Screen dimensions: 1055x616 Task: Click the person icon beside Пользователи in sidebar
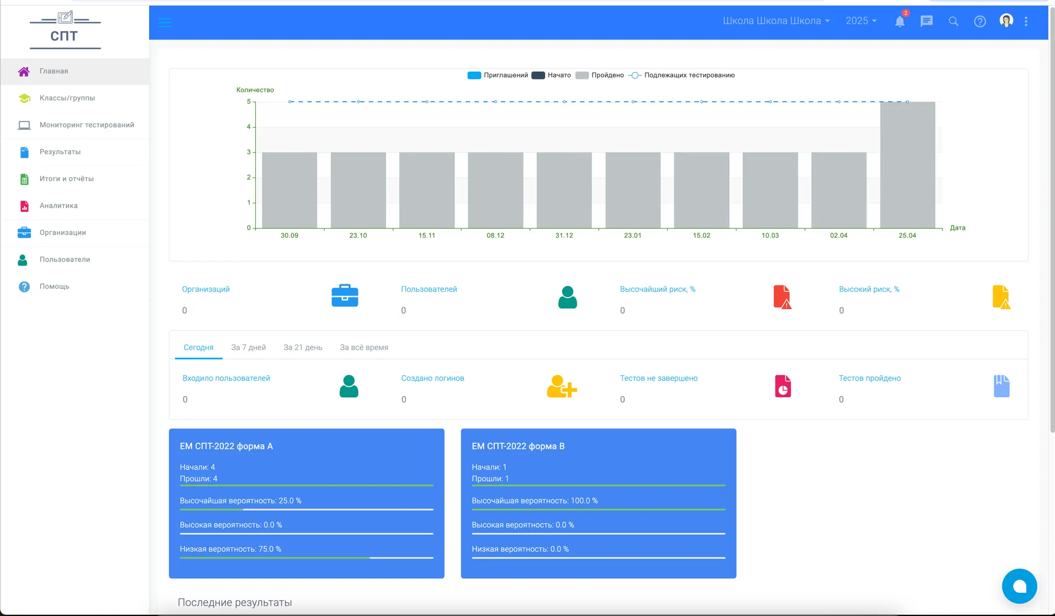pyautogui.click(x=23, y=260)
